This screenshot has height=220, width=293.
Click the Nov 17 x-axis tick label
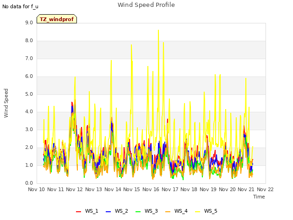click(x=170, y=189)
